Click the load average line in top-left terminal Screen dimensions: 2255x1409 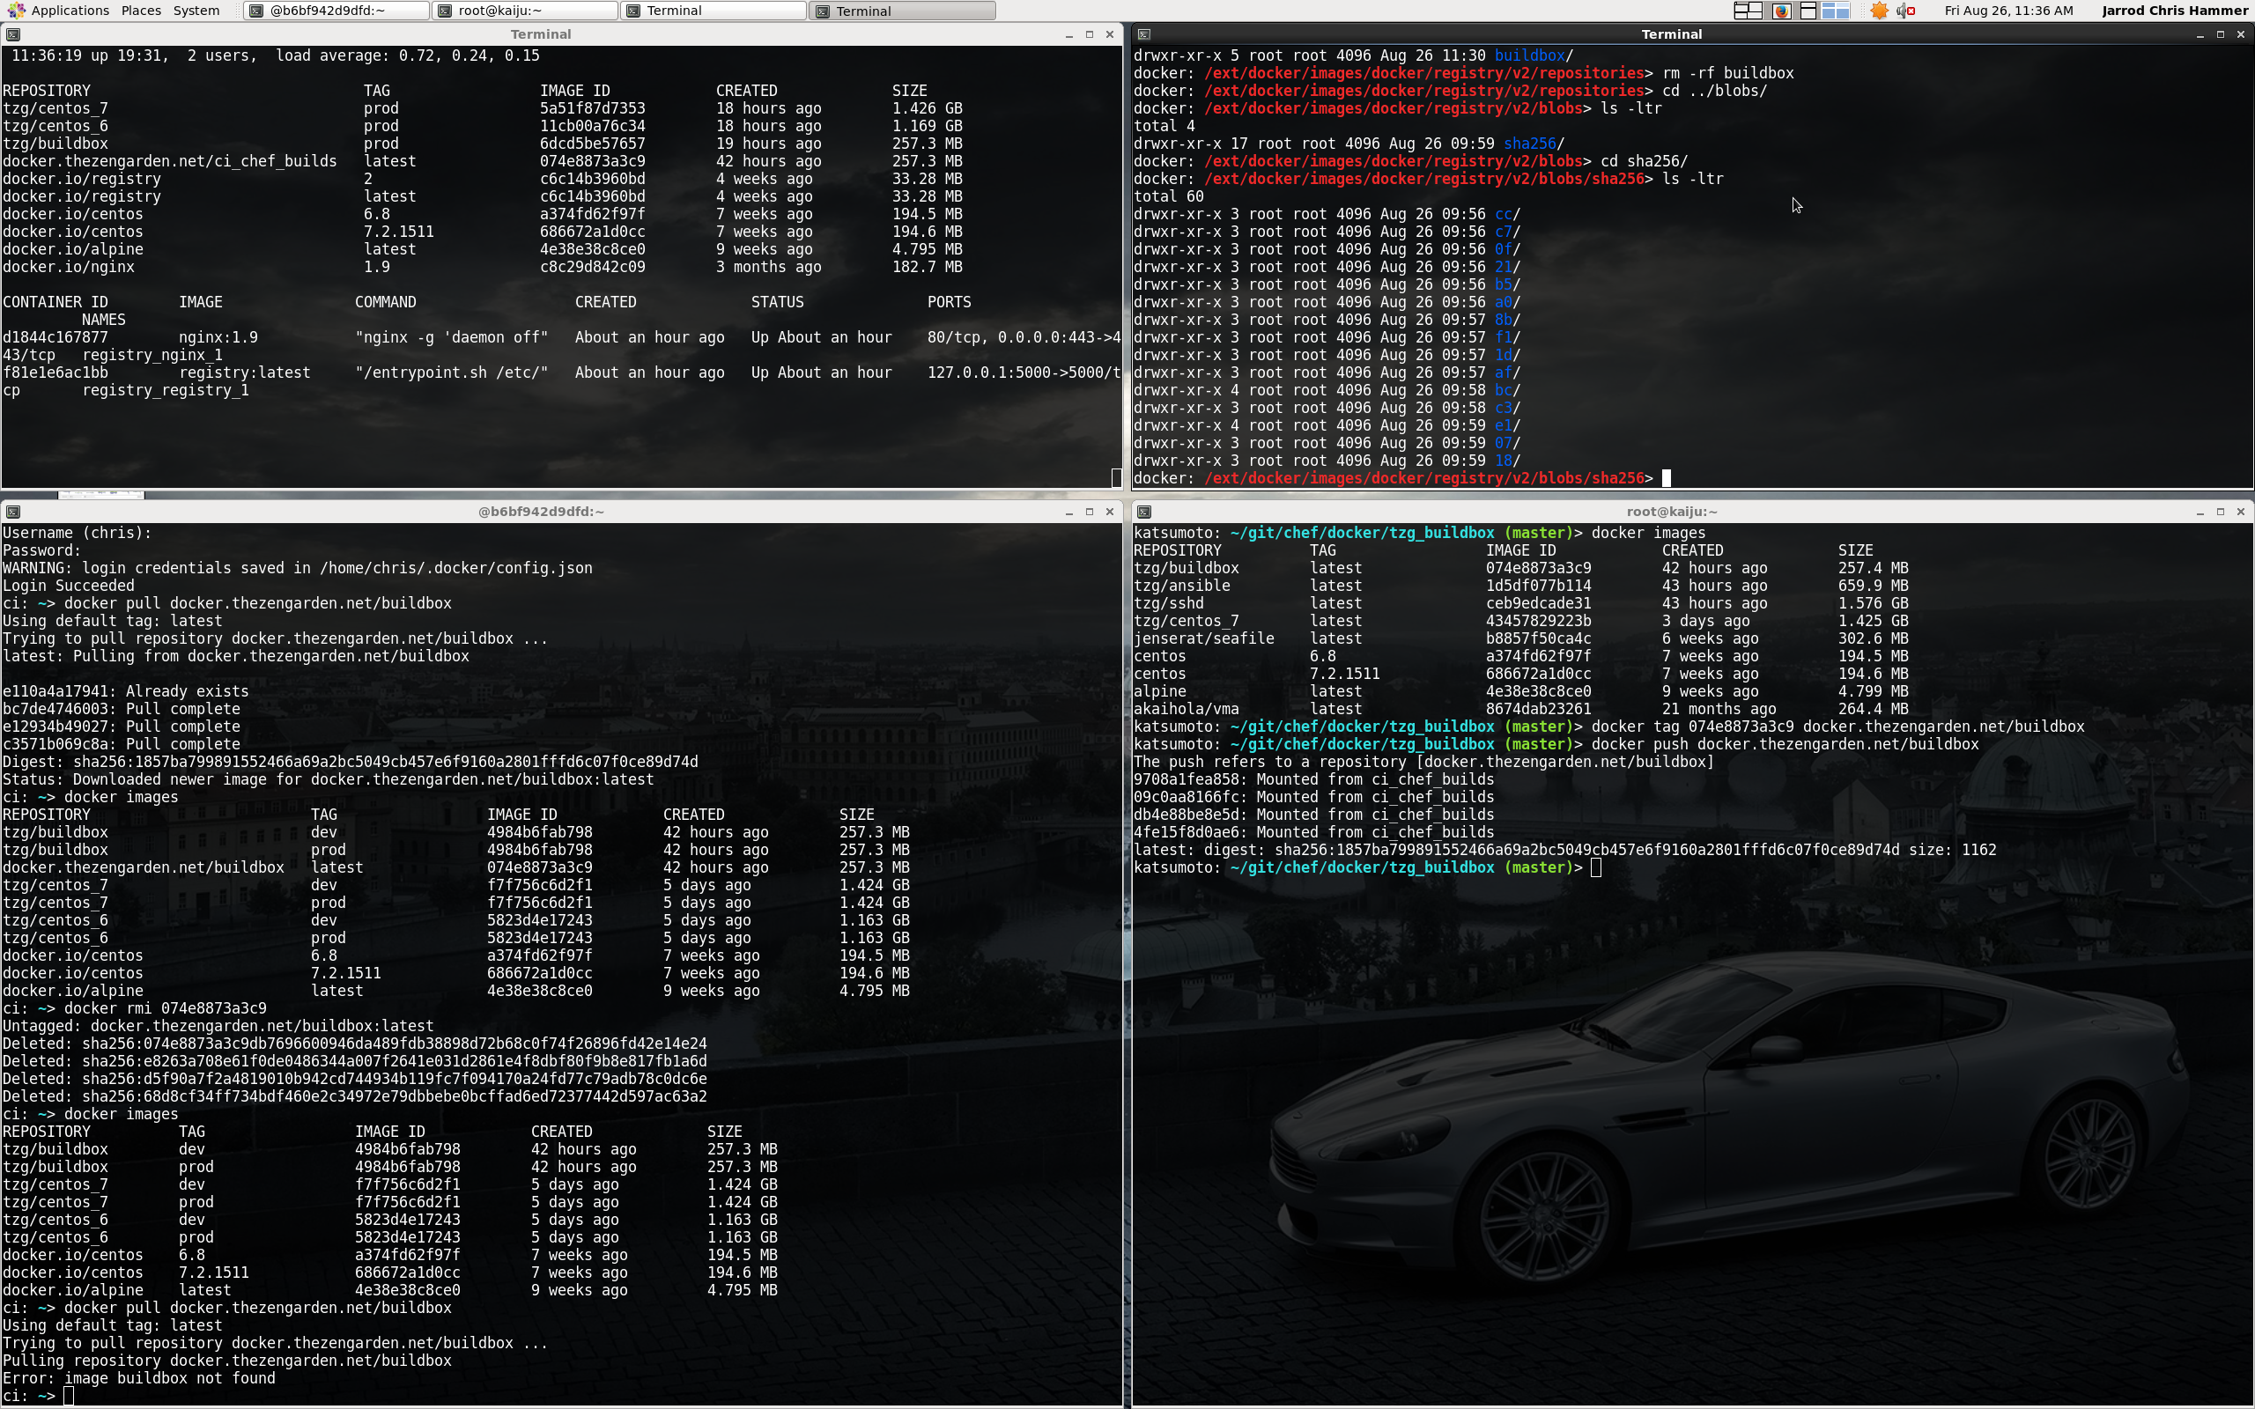(x=276, y=55)
